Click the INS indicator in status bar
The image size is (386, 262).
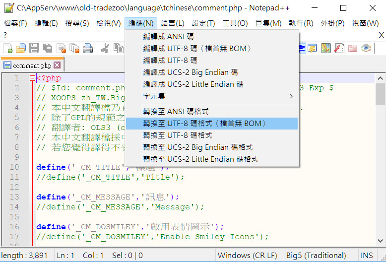click(x=367, y=256)
